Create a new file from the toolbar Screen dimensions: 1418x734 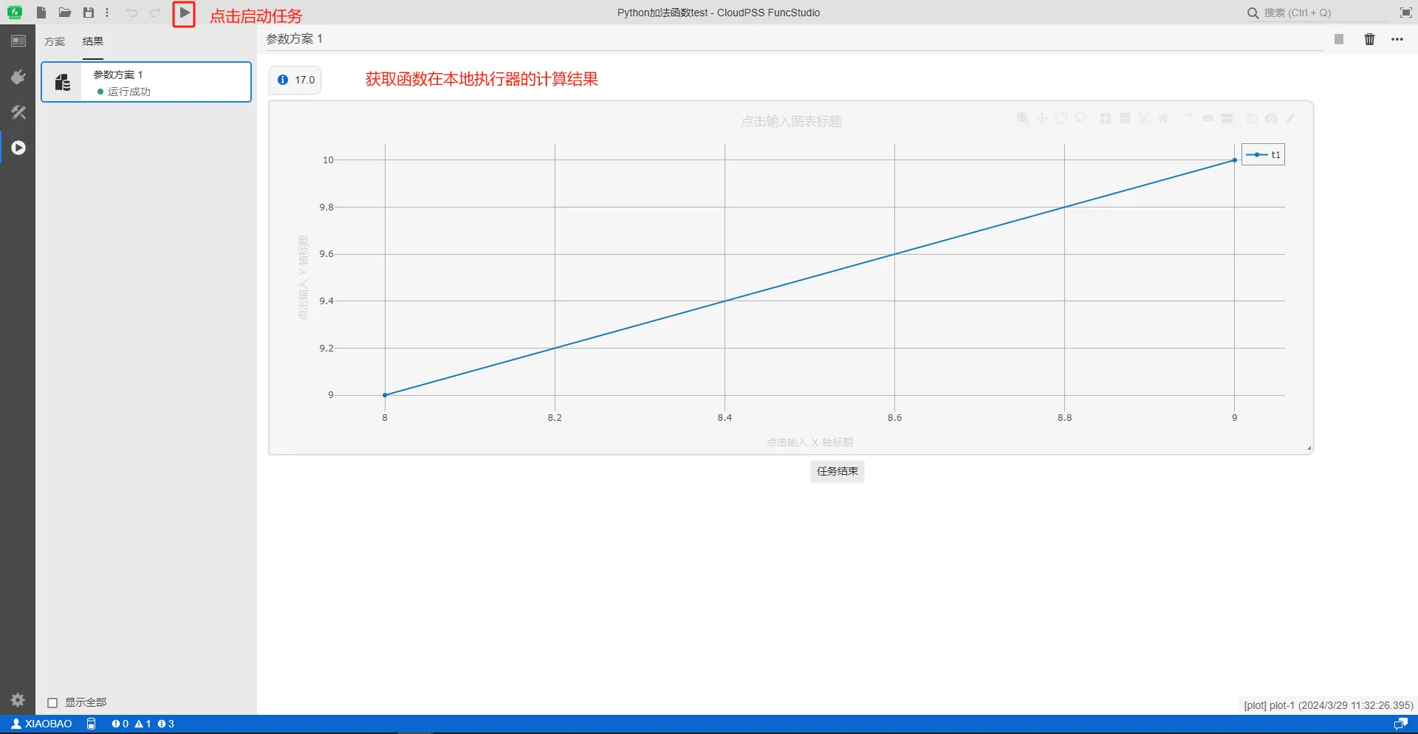coord(41,13)
